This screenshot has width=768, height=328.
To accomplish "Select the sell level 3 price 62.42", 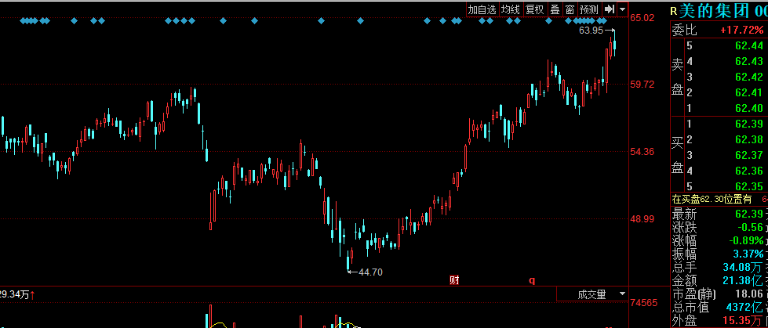I will tap(749, 77).
